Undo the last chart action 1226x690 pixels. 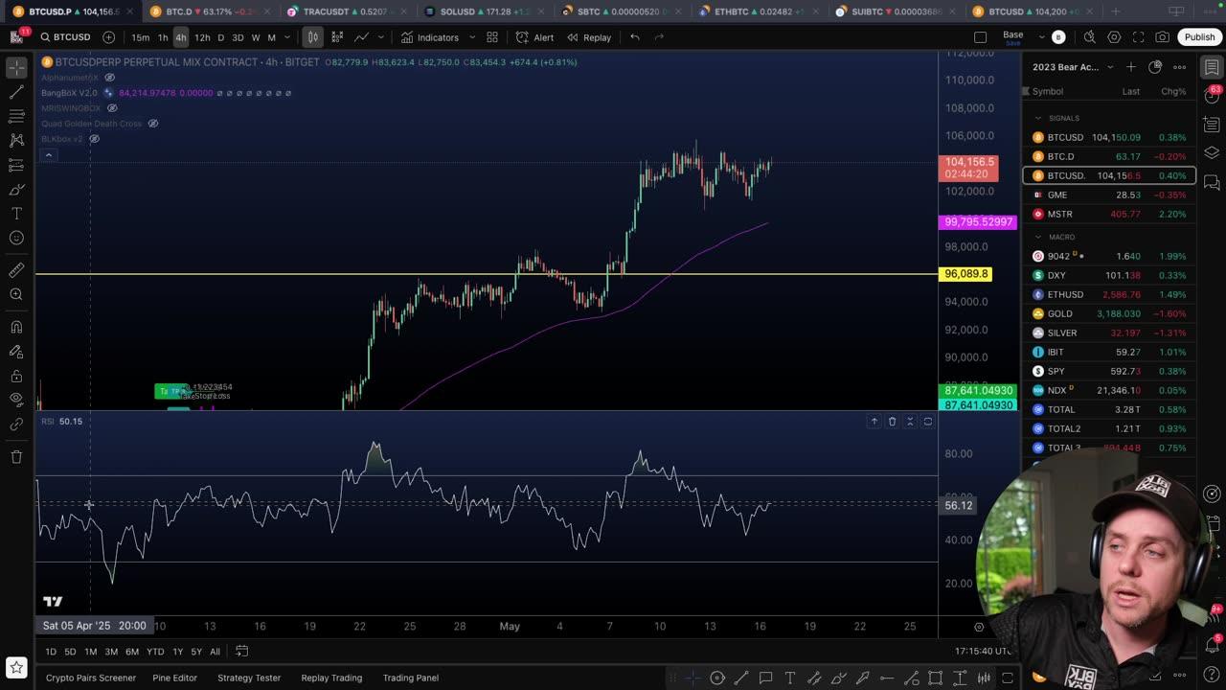pos(635,37)
